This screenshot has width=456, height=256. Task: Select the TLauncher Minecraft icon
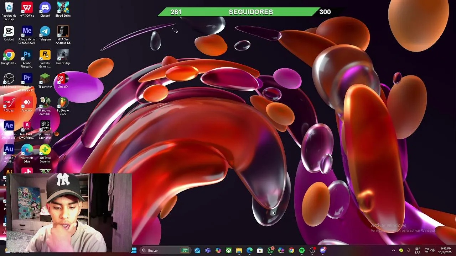click(45, 81)
